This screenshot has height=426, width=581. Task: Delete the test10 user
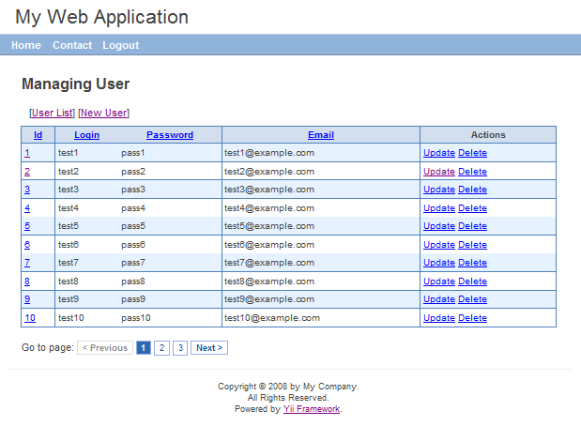(472, 318)
